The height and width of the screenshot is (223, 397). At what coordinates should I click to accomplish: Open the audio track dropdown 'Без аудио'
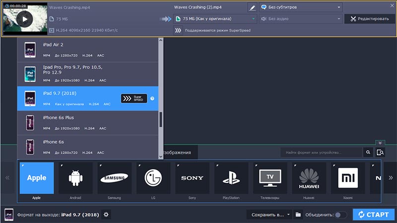[x=301, y=19]
